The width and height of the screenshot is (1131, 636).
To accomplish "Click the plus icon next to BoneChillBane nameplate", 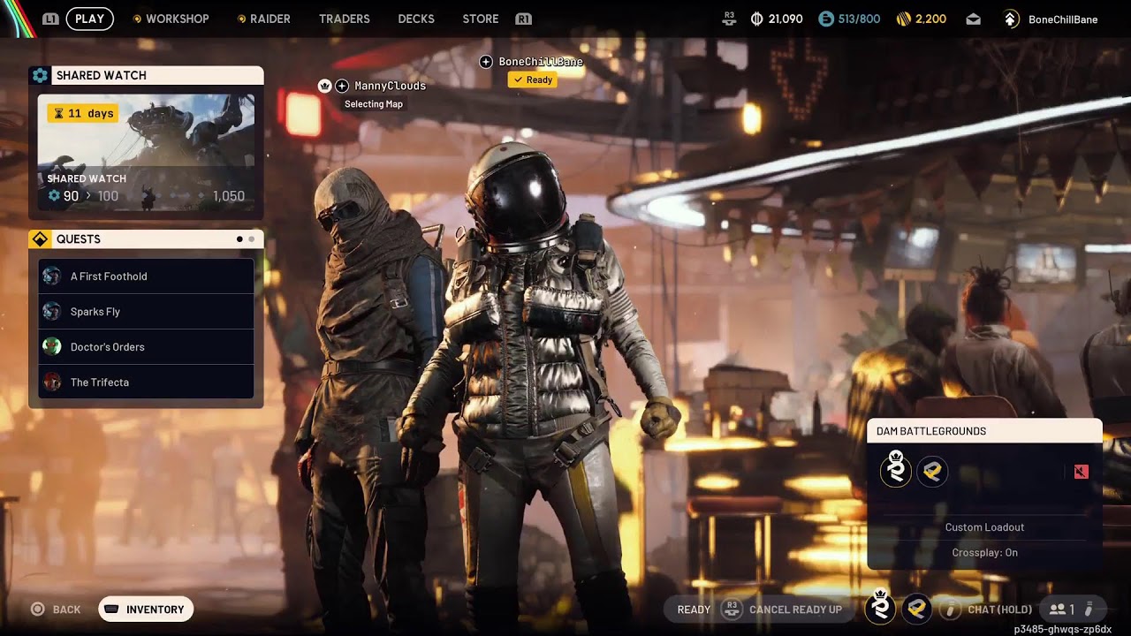I will click(x=486, y=62).
